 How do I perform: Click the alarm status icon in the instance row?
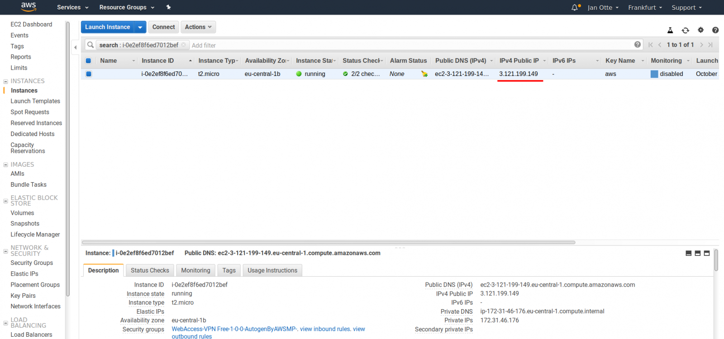tap(424, 74)
